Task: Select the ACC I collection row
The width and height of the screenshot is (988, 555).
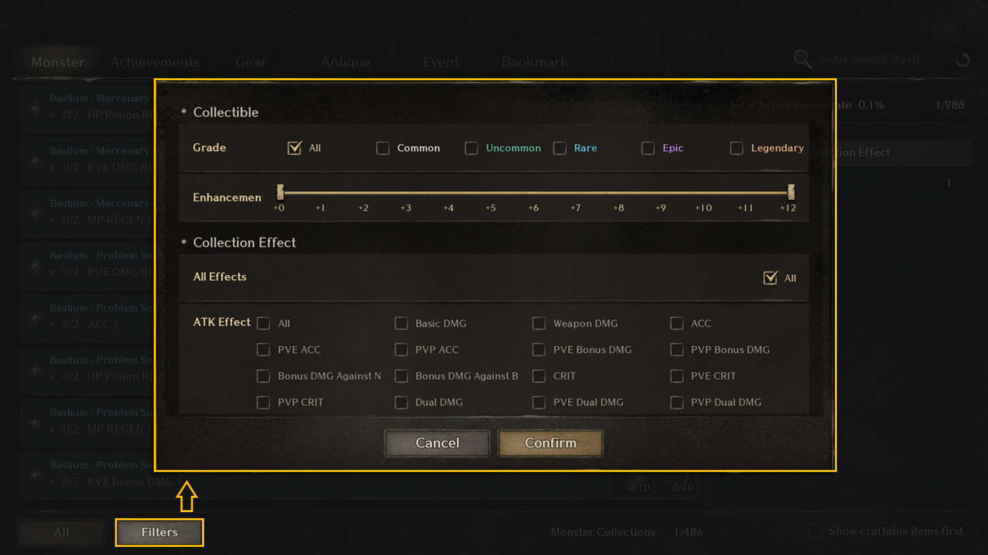Action: point(88,317)
